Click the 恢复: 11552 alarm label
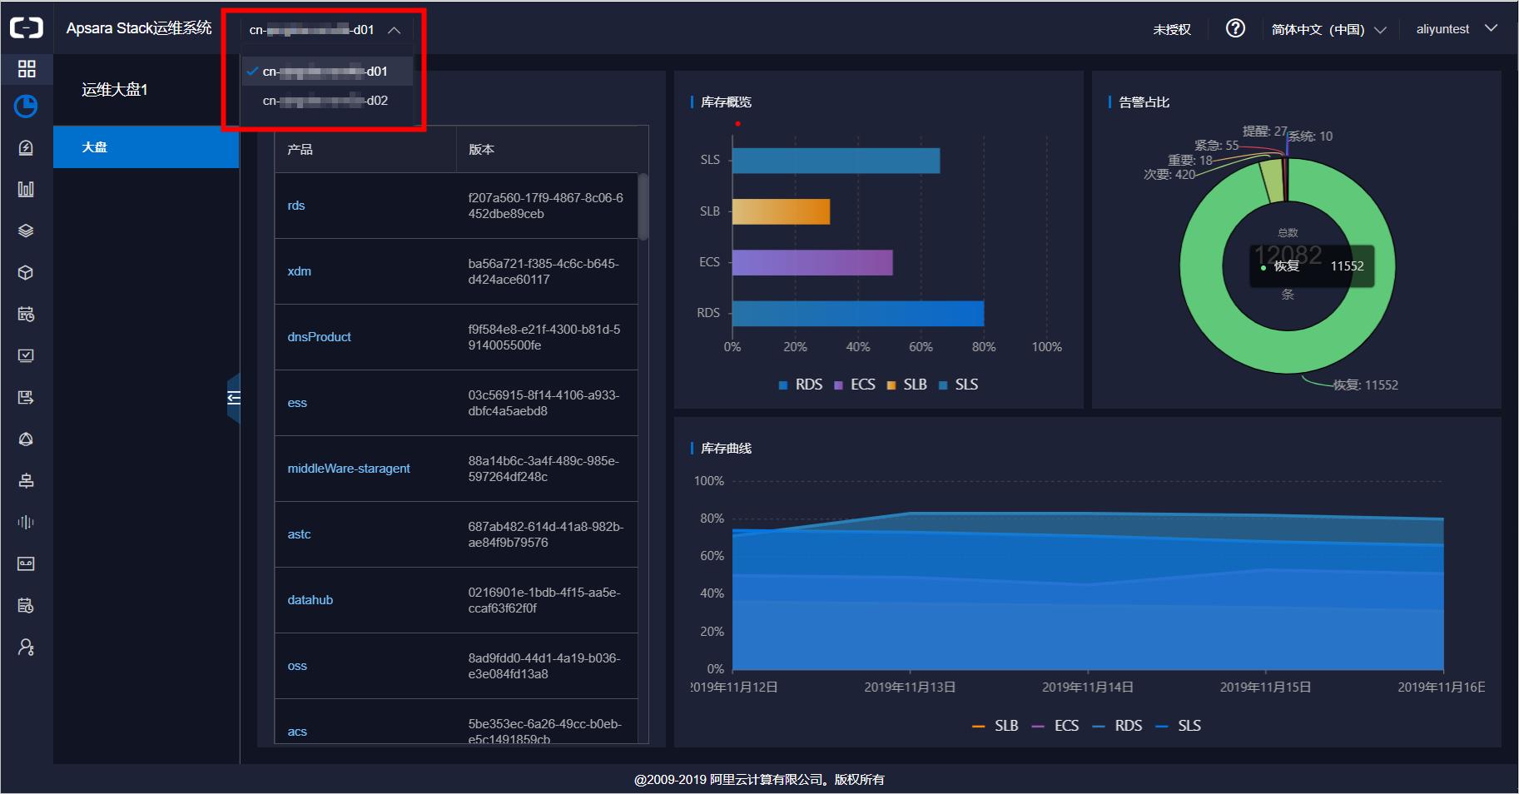The image size is (1519, 794). (1365, 385)
